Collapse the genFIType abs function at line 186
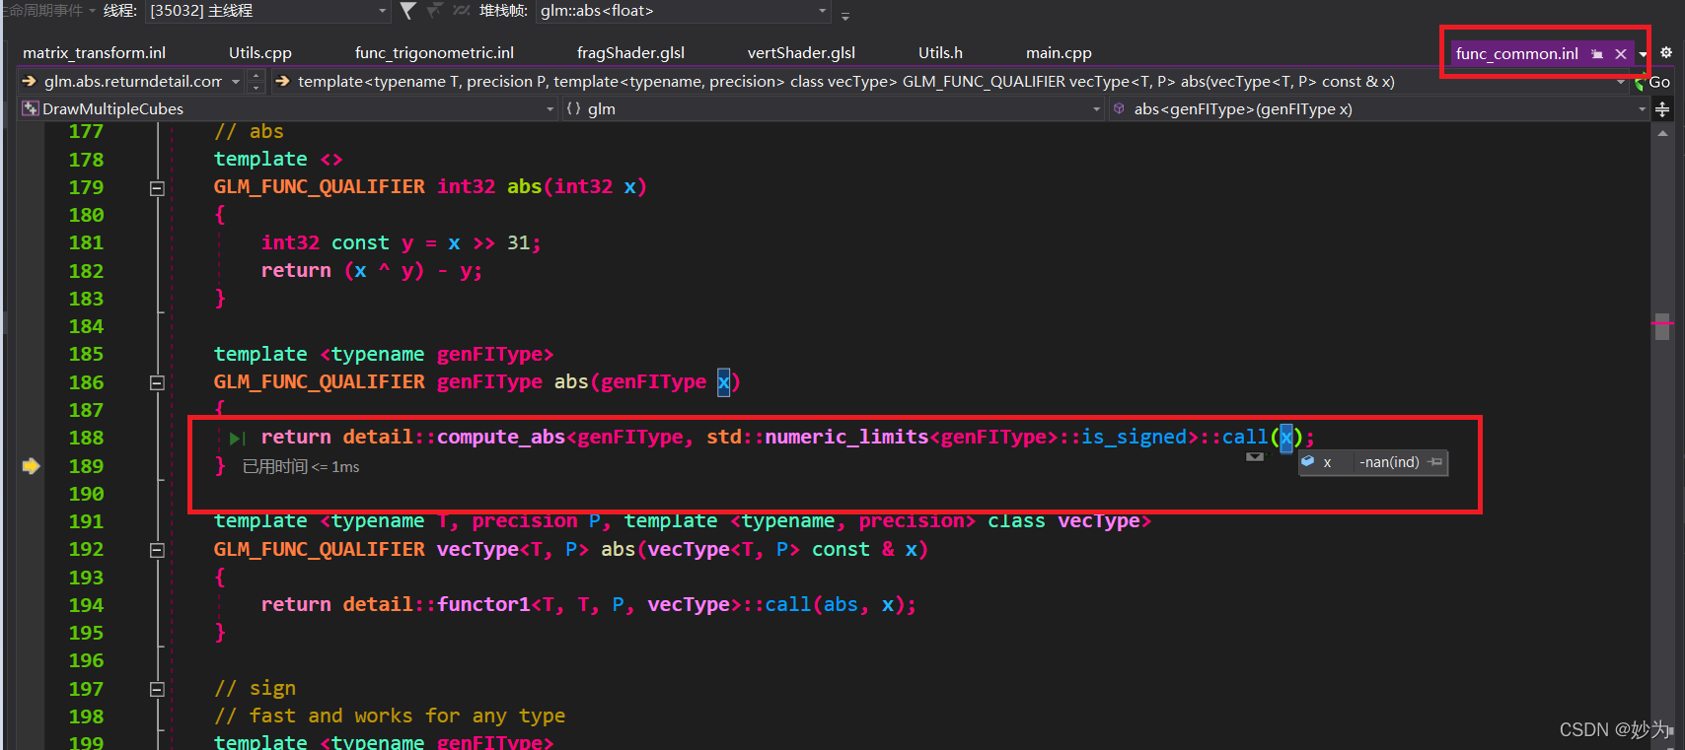1685x750 pixels. point(157,382)
